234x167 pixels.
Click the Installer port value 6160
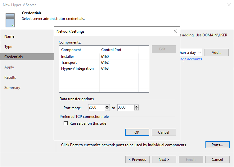(105, 57)
